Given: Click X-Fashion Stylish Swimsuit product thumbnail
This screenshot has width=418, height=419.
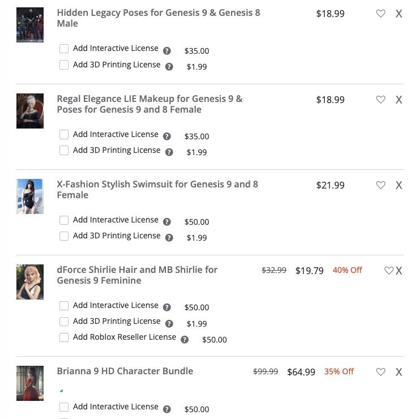Looking at the screenshot, I should (x=30, y=196).
